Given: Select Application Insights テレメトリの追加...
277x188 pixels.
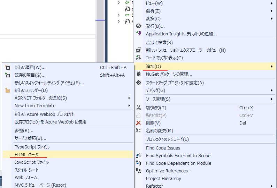Looking at the screenshot, I should [x=205, y=34].
